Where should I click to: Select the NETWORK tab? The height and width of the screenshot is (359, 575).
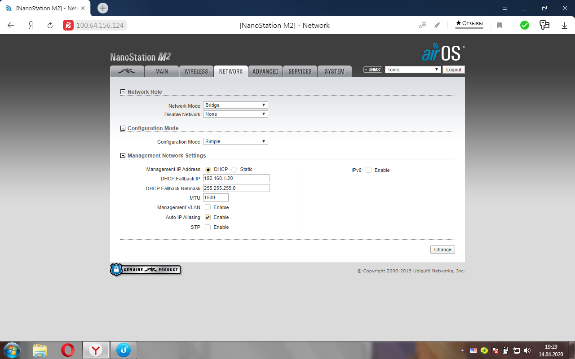231,71
